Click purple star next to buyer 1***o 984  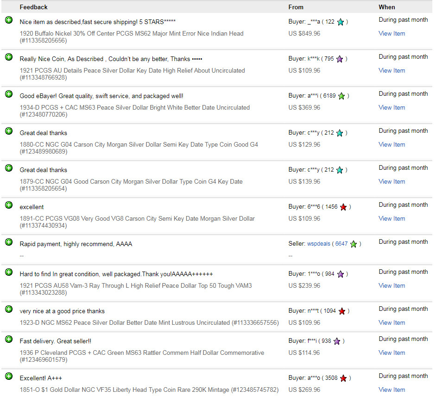341,274
